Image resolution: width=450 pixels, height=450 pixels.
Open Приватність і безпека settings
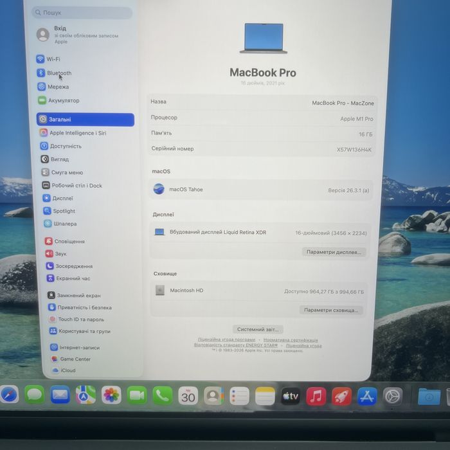[x=80, y=307]
